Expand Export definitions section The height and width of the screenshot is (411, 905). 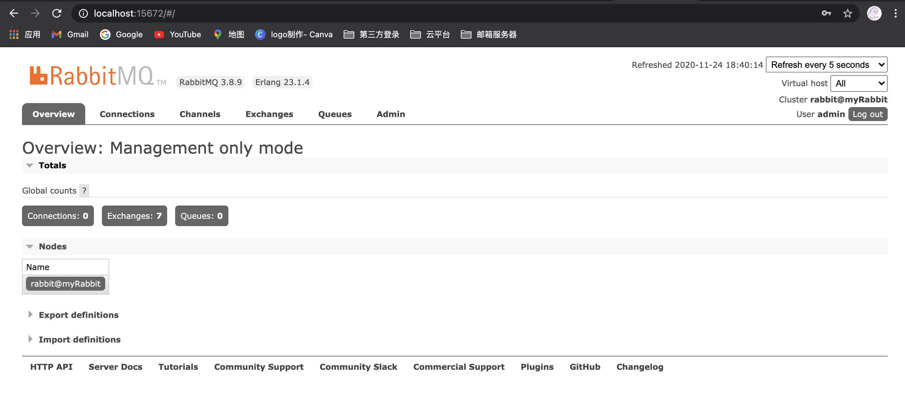pyautogui.click(x=79, y=315)
